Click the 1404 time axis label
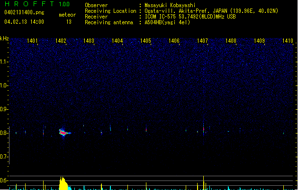Image resolution: width=298 pixels, height=190 pixels. (x=117, y=41)
